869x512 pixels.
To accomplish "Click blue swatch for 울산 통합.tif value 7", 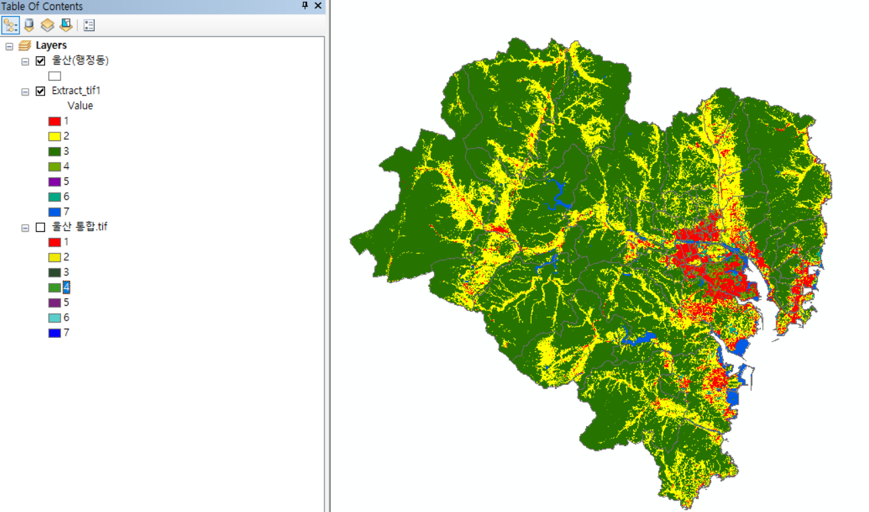I will [x=54, y=333].
